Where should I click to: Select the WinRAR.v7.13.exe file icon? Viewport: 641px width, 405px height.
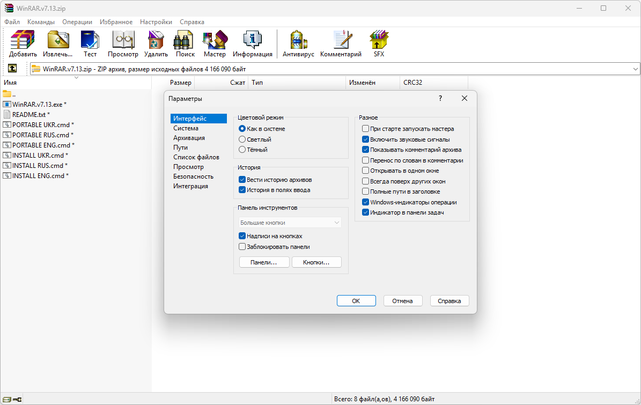(x=6, y=104)
